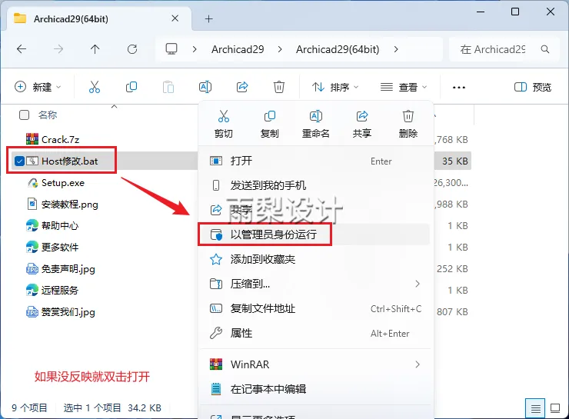
Task: Select the 远程服务 shortcut
Action: (59, 290)
